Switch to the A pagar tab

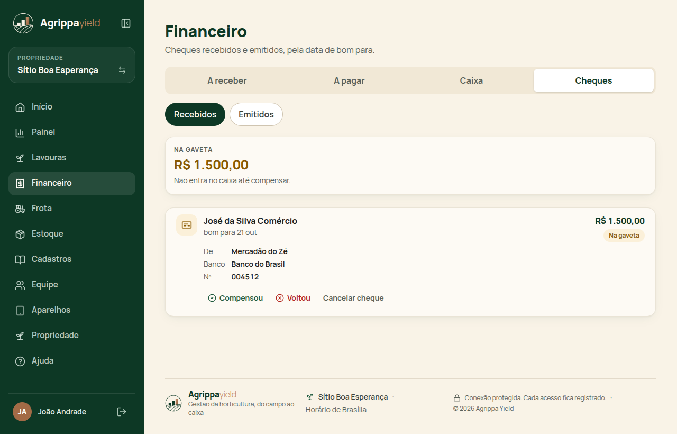349,80
